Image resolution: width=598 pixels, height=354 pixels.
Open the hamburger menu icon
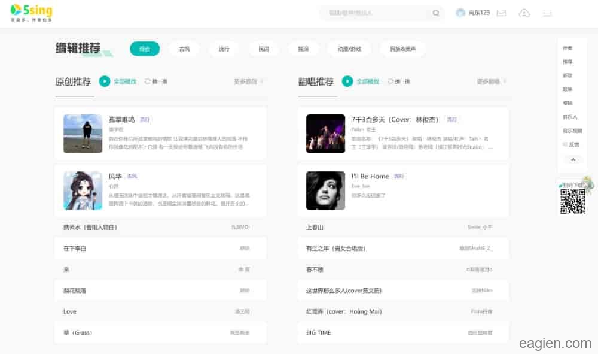(547, 13)
